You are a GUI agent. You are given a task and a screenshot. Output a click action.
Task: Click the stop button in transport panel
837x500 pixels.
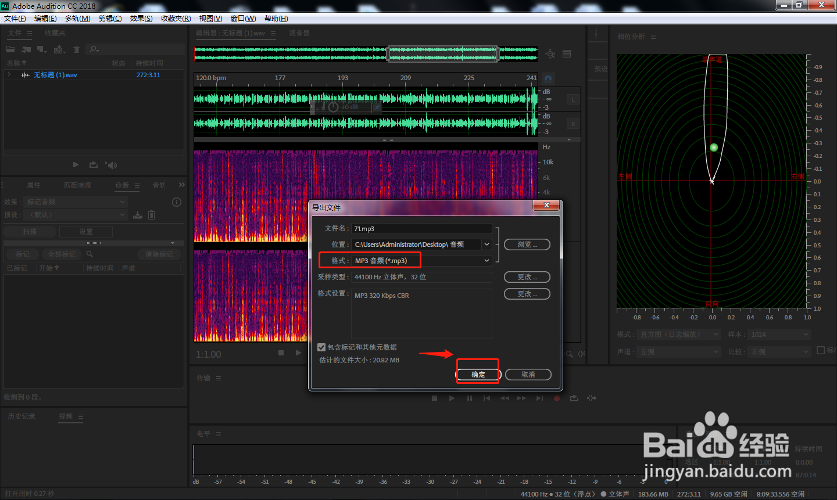tap(434, 398)
